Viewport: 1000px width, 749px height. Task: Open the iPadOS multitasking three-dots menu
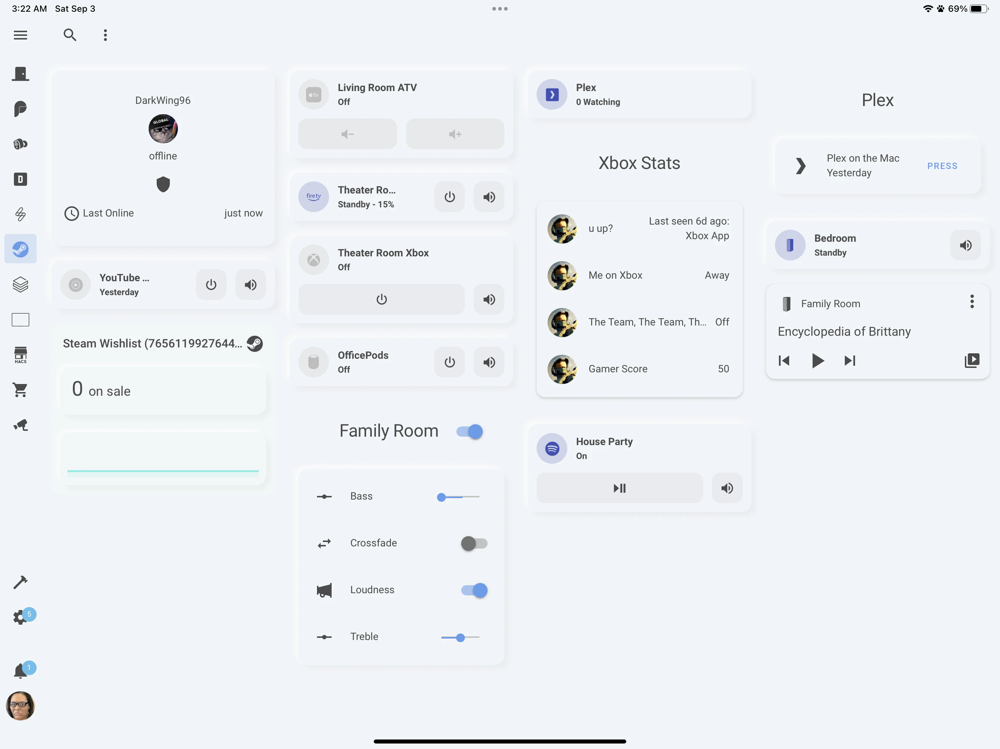point(500,8)
